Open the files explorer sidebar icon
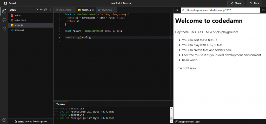266x124 pixels. click(4, 11)
